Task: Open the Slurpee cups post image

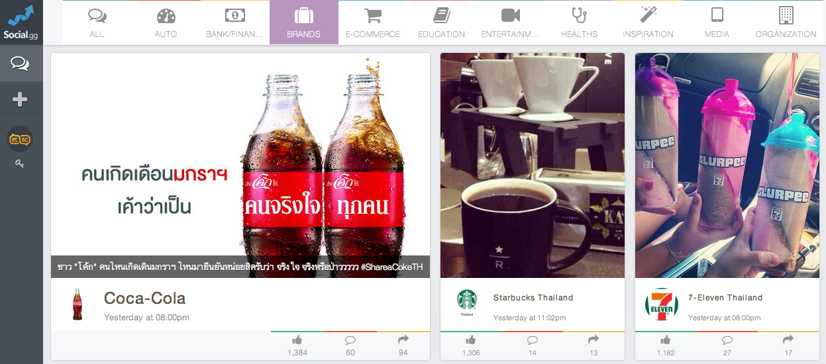Action: click(727, 165)
